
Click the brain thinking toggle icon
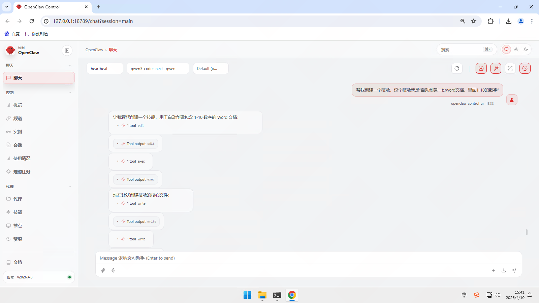click(x=481, y=68)
